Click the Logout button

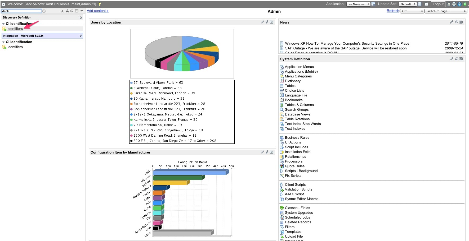pos(438,4)
